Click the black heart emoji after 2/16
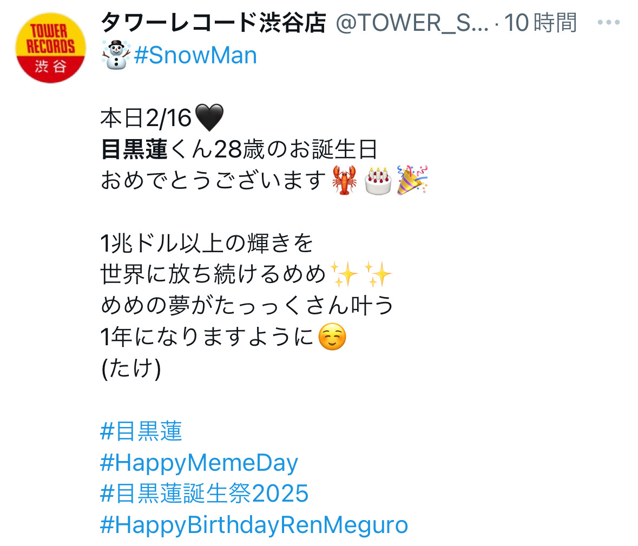638x546 pixels. click(x=209, y=117)
